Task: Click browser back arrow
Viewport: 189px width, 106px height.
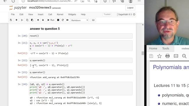Action: [x=5, y=1]
